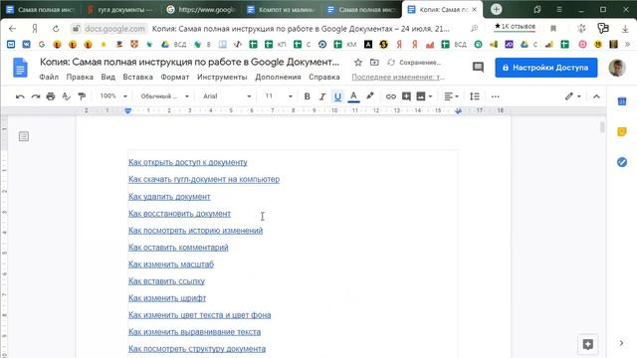Open the browser downloads icon
The image size is (637, 358).
click(625, 29)
